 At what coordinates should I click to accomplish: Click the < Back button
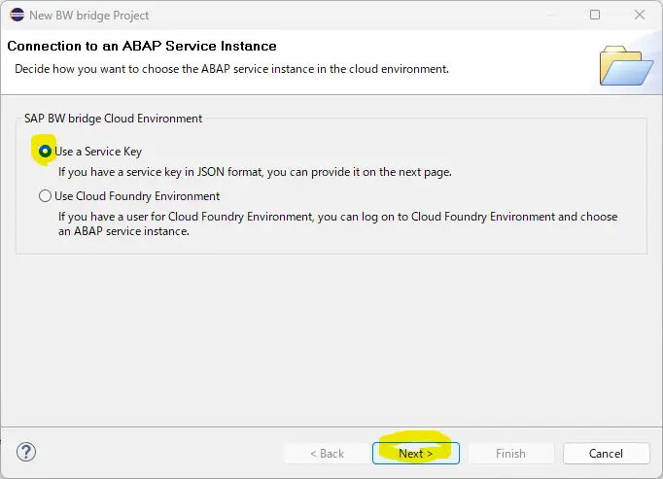(327, 453)
